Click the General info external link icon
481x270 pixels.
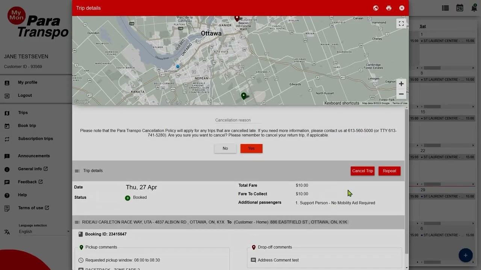click(45, 169)
